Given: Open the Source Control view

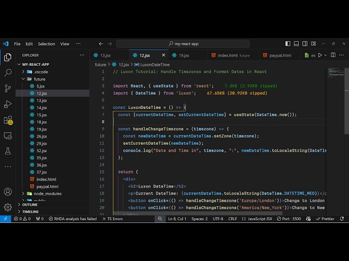Looking at the screenshot, I should [8, 88].
